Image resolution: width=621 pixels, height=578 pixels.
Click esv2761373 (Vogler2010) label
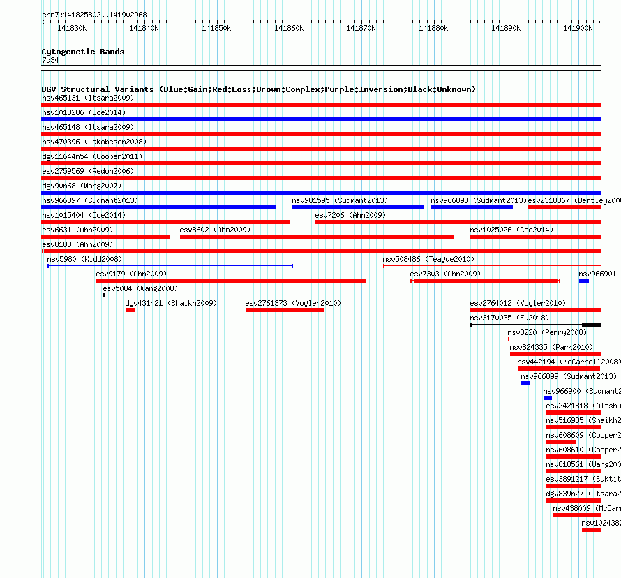[293, 303]
